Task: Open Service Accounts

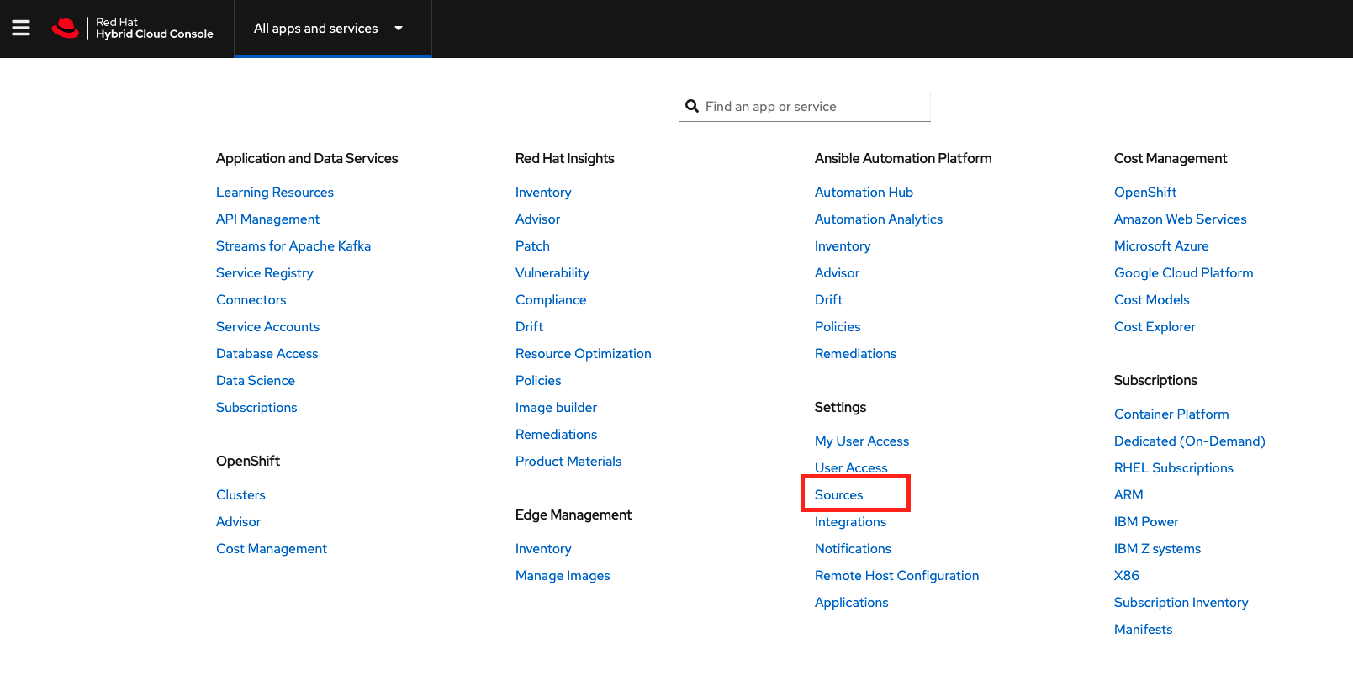Action: 267,327
